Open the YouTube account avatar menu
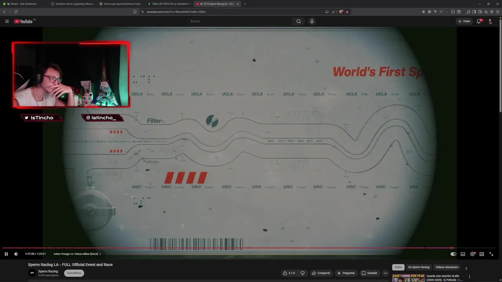This screenshot has width=502, height=282. (490, 21)
